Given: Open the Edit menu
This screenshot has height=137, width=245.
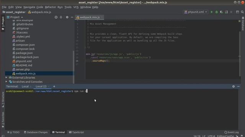Looking at the screenshot, I should (x=11, y=7).
